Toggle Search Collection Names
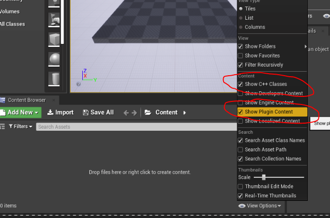The image size is (330, 218). [240, 159]
